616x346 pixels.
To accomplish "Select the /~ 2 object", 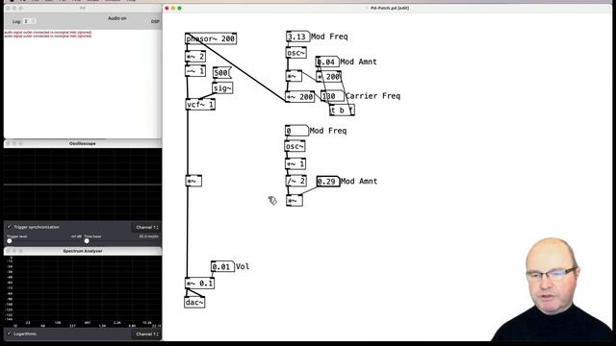I will 295,181.
